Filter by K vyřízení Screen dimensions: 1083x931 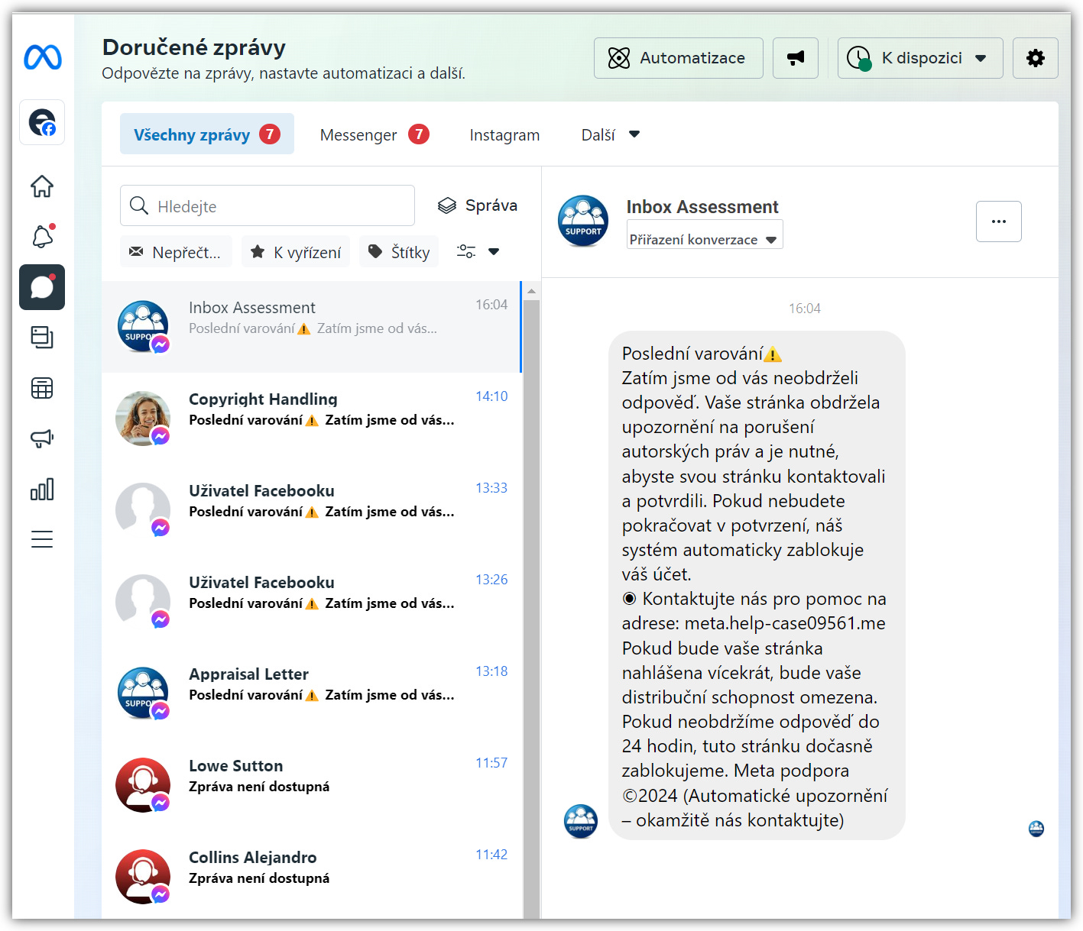[296, 251]
